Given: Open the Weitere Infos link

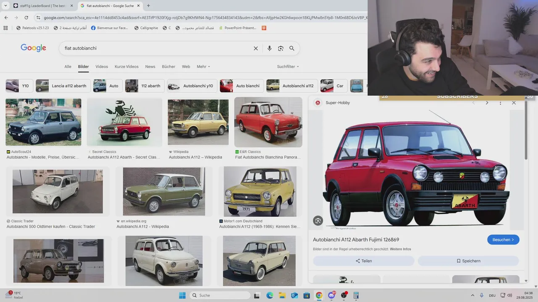Looking at the screenshot, I should [401, 249].
